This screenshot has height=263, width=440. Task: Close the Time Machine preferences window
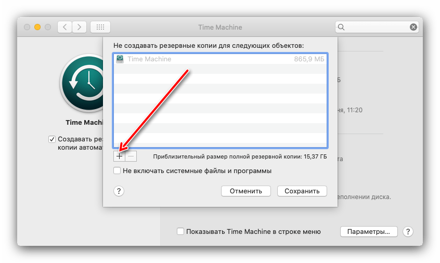click(27, 27)
